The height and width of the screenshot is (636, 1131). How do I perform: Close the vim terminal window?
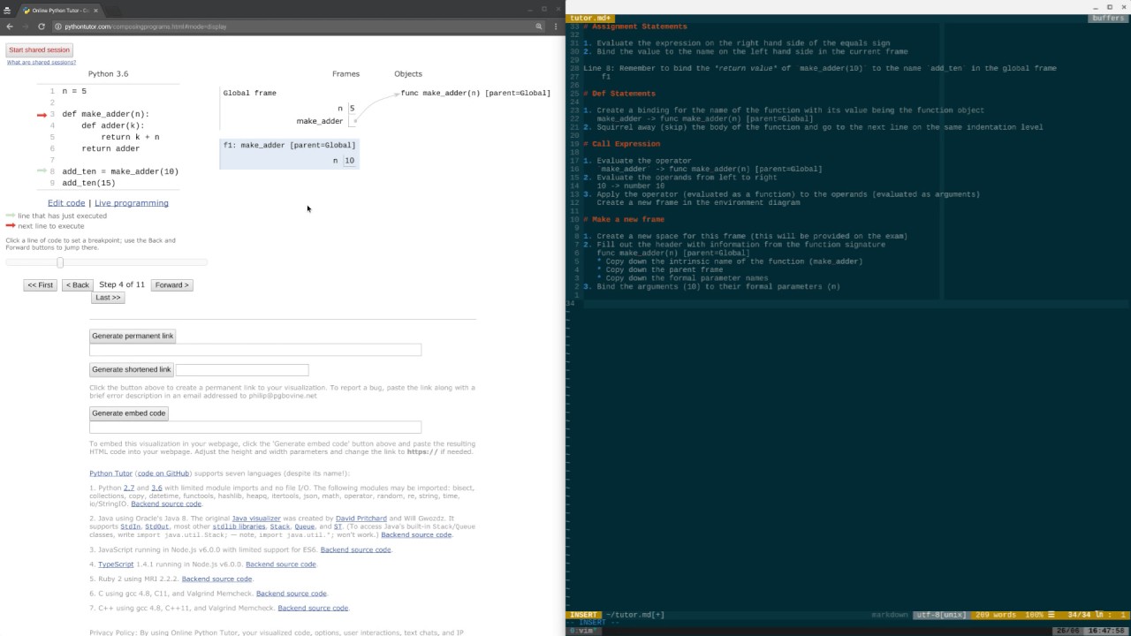point(1122,7)
